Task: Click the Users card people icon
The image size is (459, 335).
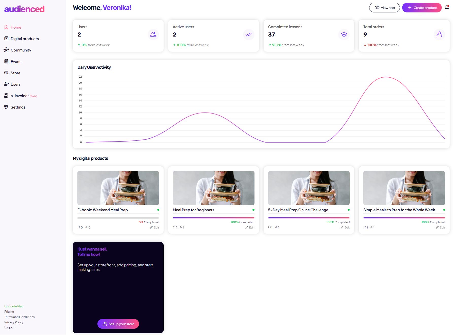Action: (x=153, y=34)
